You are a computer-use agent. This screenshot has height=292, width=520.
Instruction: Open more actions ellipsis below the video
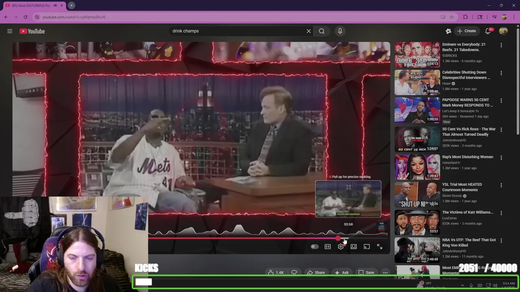point(385,273)
